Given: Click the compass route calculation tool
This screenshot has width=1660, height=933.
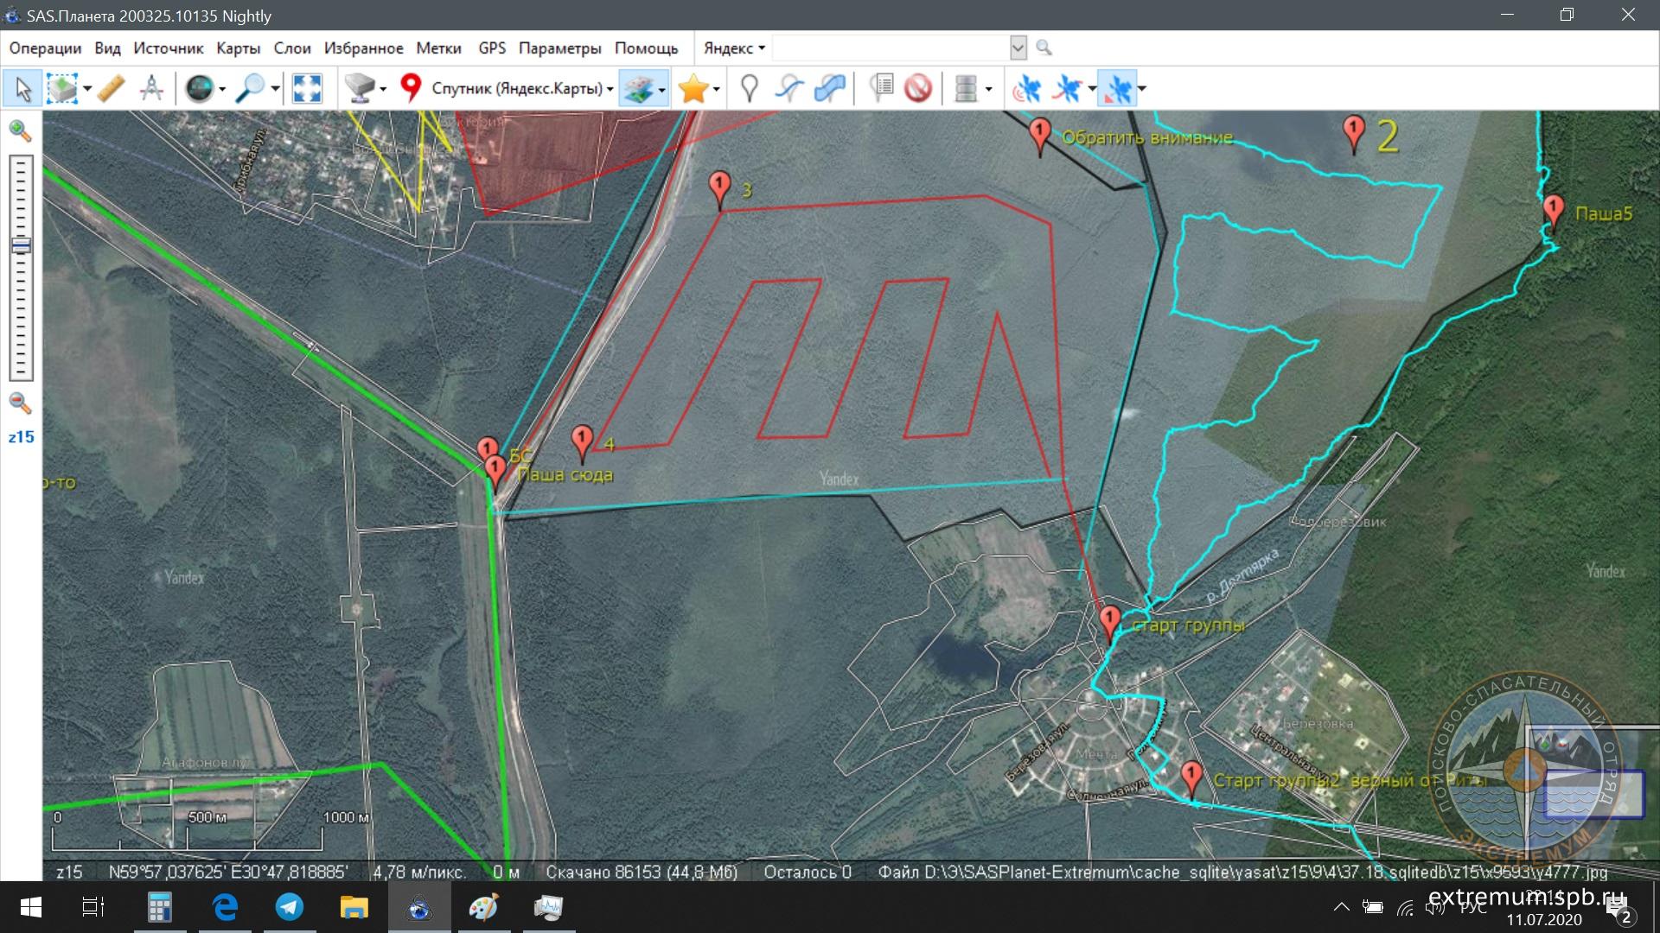Looking at the screenshot, I should pos(152,88).
